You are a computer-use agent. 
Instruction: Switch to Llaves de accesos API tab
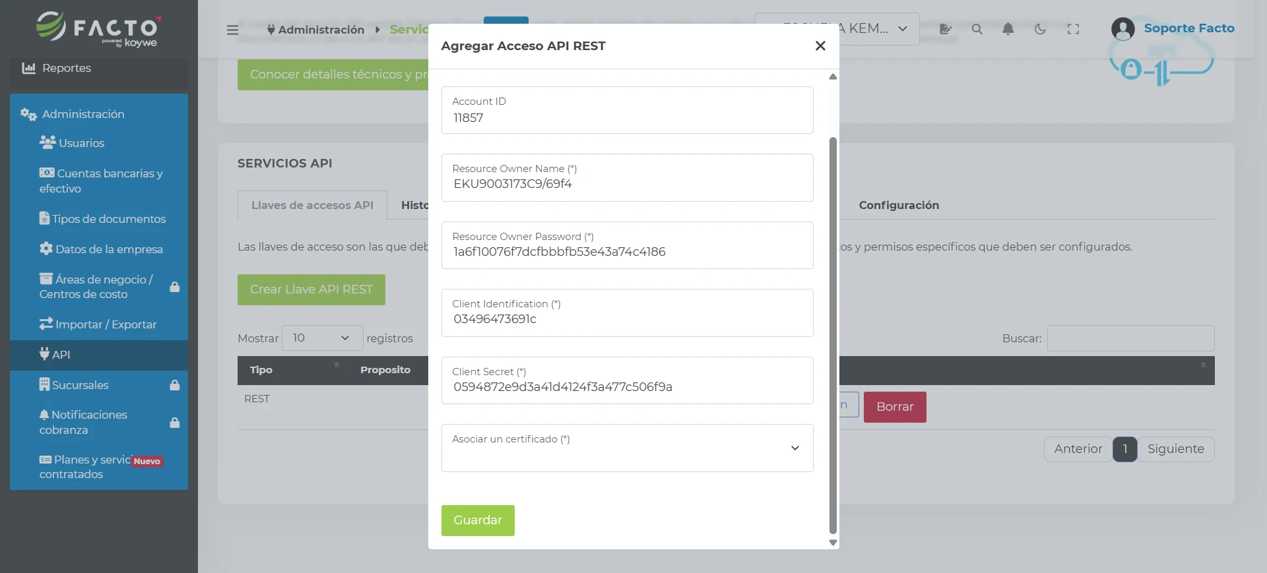click(x=312, y=205)
